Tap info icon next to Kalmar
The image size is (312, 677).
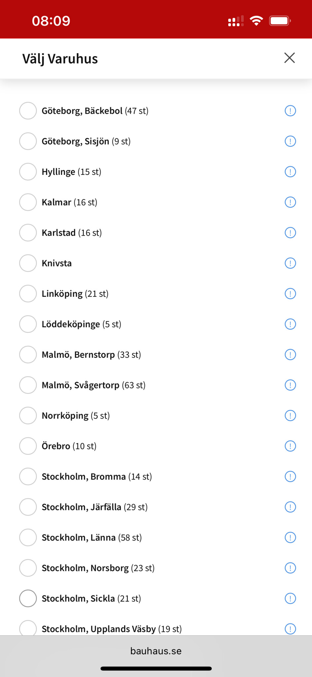[x=290, y=202]
